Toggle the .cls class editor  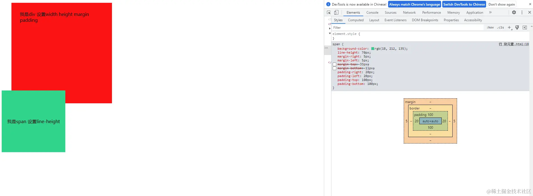click(500, 27)
